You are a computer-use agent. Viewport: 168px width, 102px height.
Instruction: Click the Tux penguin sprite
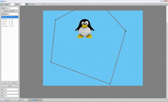pos(85,29)
